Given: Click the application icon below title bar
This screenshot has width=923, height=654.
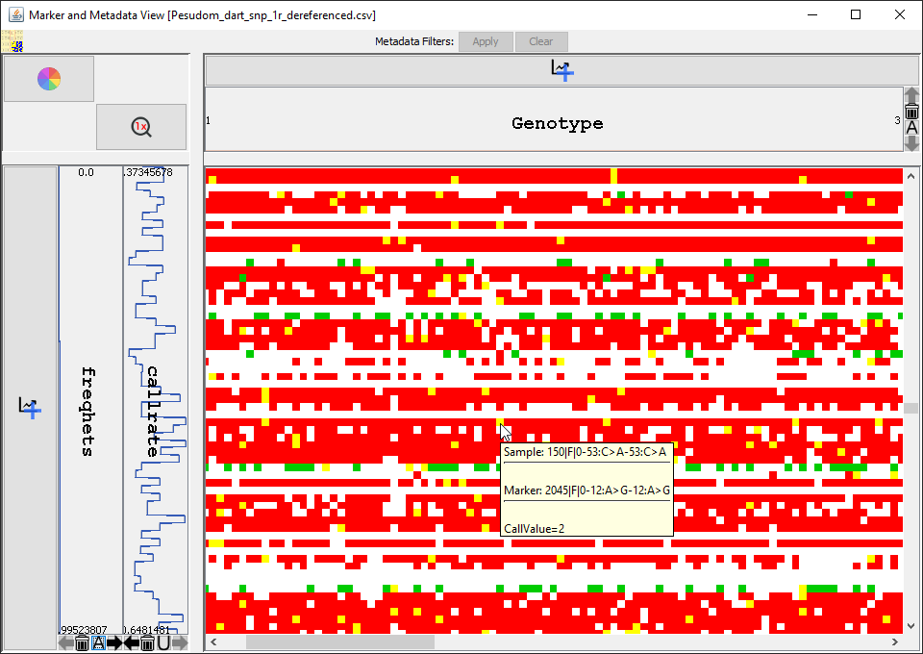Looking at the screenshot, I should [x=12, y=41].
